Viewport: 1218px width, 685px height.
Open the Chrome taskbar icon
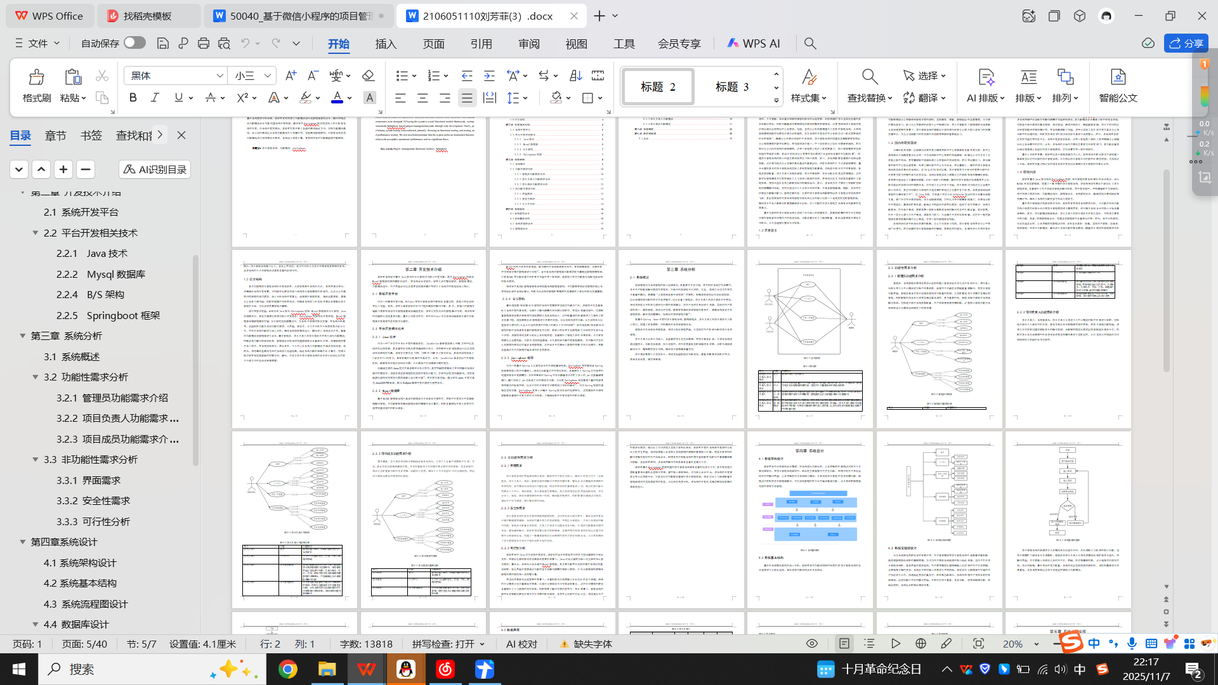tap(287, 669)
